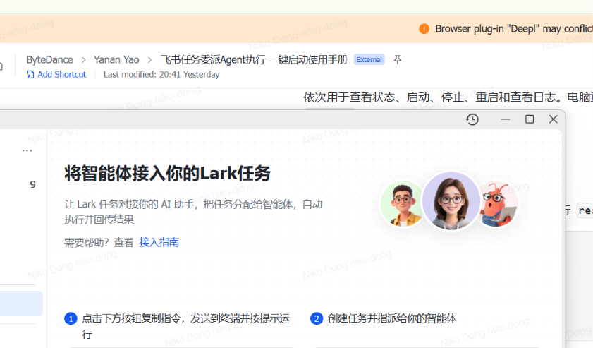Close the Lark task dialog window
The image size is (593, 348).
point(553,119)
